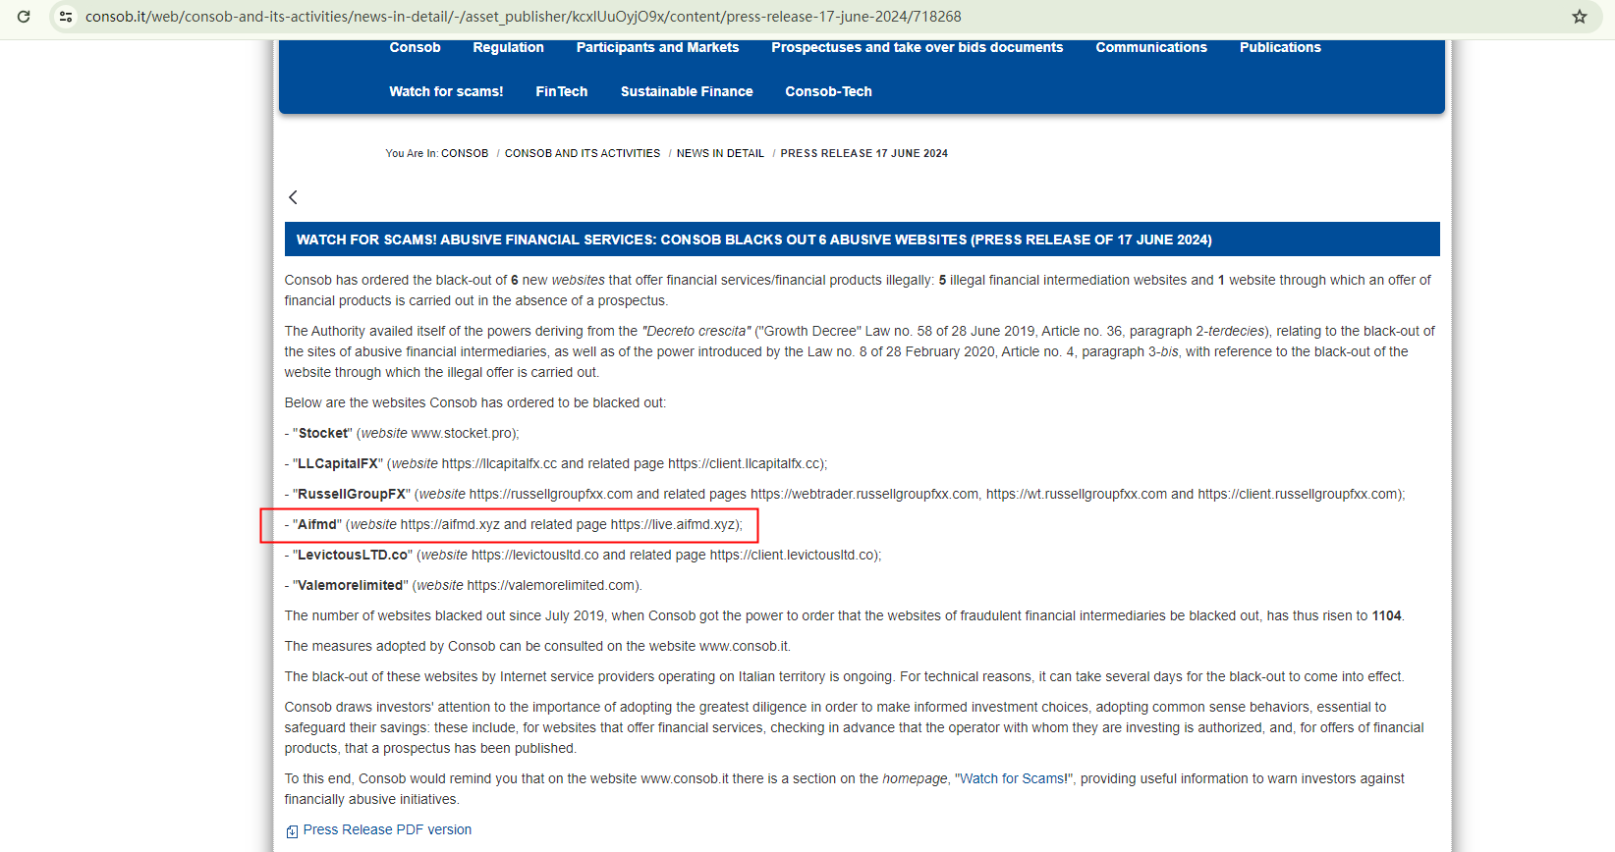
Task: Open the Press Release PDF version link
Action: click(387, 829)
